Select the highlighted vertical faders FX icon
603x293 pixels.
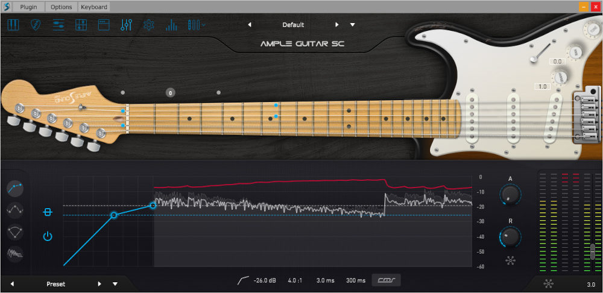coord(127,25)
